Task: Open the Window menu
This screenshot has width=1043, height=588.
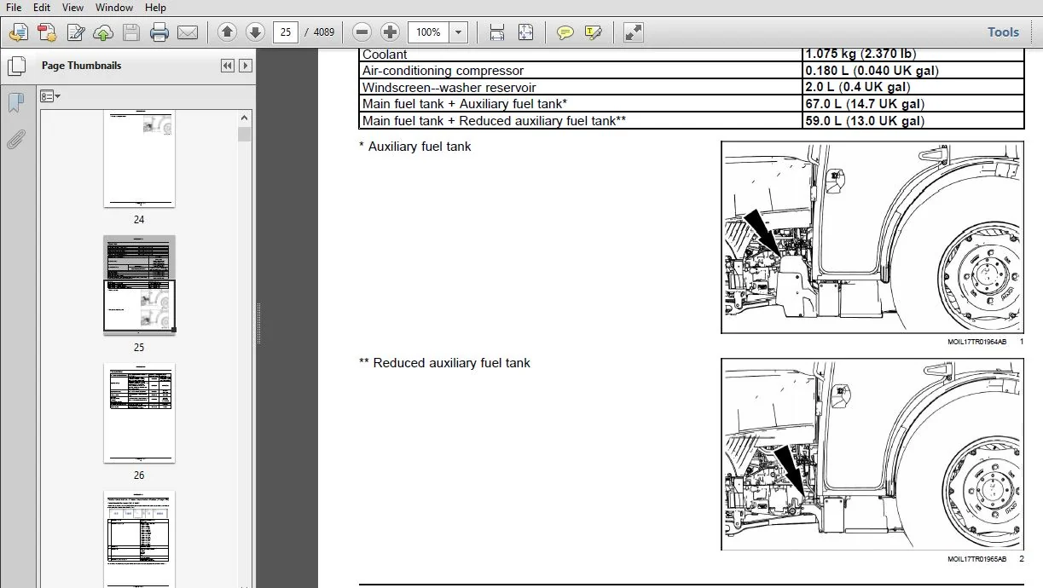Action: tap(114, 8)
